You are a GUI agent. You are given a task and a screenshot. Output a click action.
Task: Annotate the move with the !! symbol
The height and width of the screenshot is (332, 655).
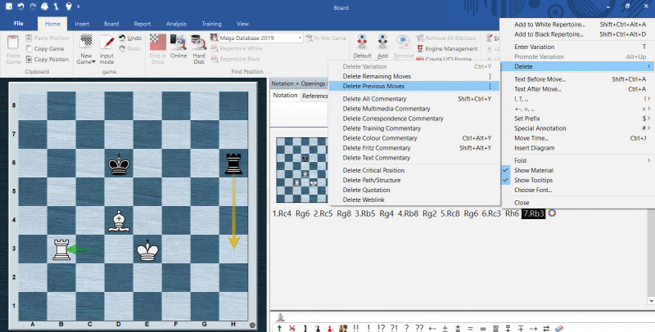[x=356, y=328]
